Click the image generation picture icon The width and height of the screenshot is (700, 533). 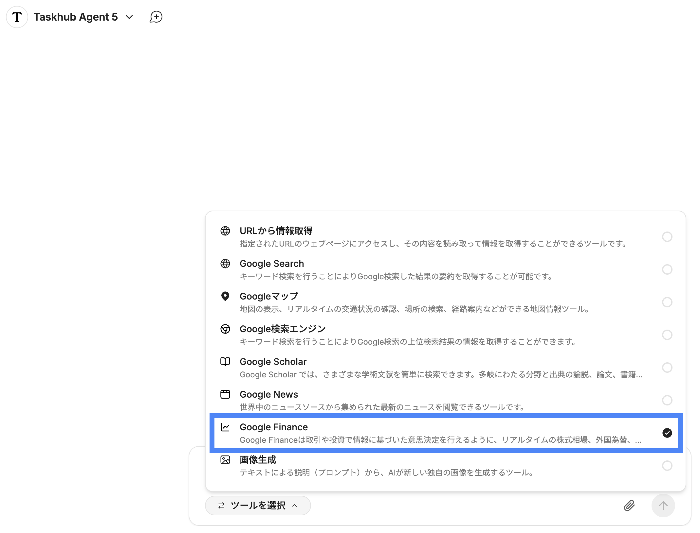[x=225, y=460]
